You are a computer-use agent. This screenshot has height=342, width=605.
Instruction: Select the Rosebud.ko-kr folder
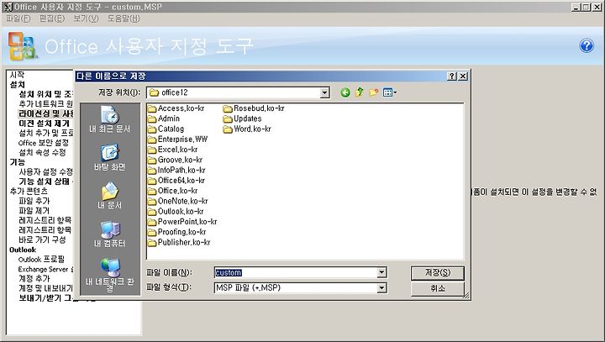click(x=254, y=108)
